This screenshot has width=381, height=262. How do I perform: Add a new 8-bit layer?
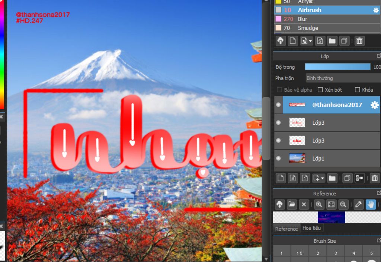(x=293, y=179)
